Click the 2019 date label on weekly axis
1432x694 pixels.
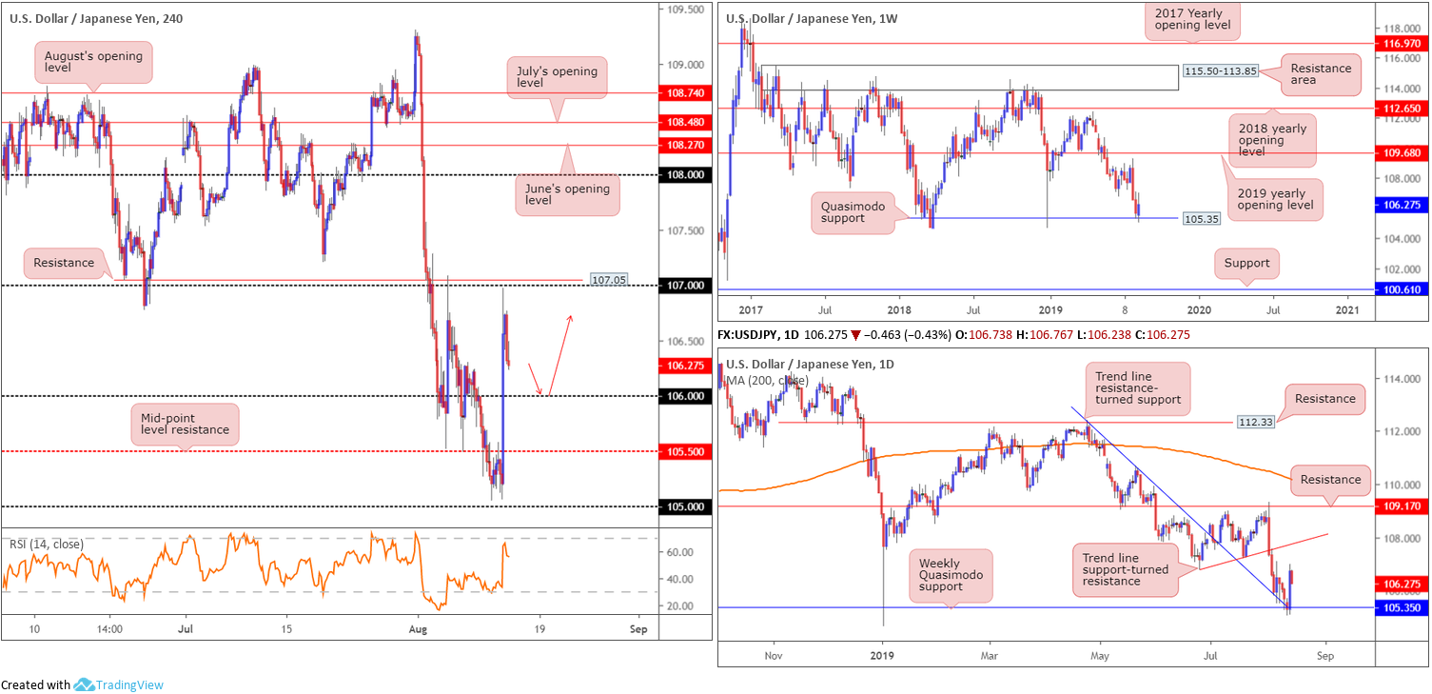1049,309
